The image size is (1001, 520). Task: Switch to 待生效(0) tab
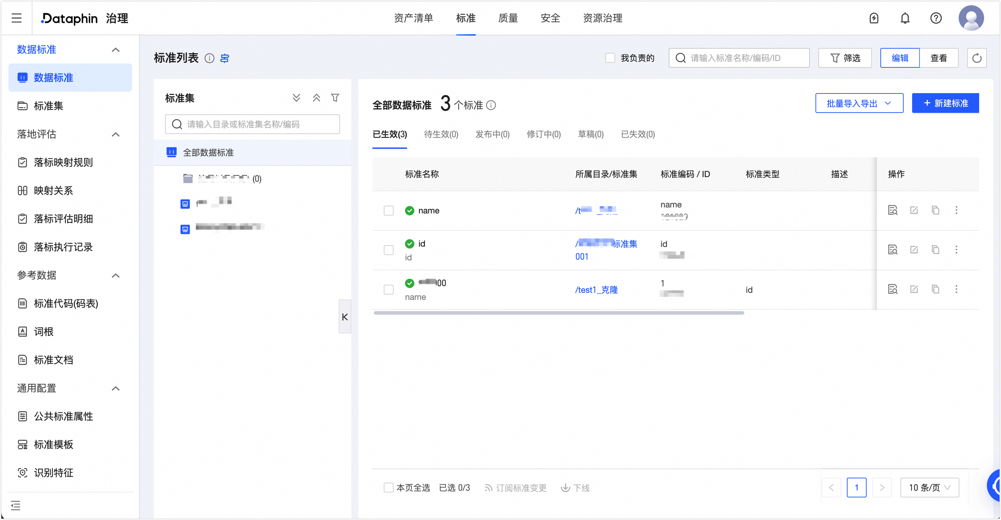[x=441, y=134]
